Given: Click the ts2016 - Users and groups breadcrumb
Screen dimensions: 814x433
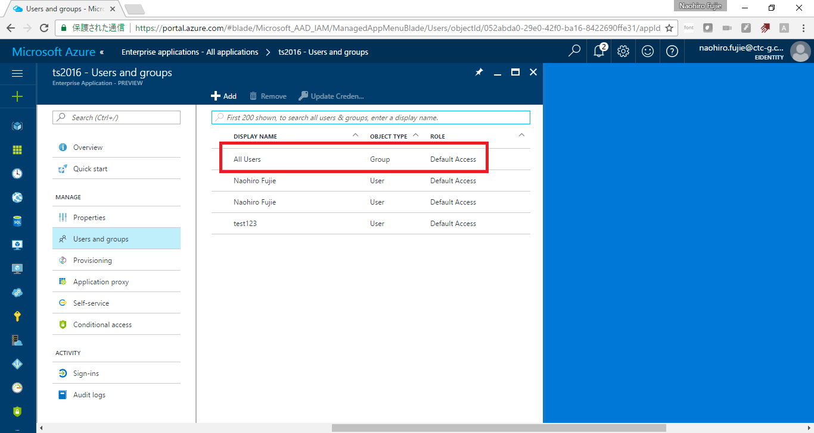Looking at the screenshot, I should pos(324,52).
